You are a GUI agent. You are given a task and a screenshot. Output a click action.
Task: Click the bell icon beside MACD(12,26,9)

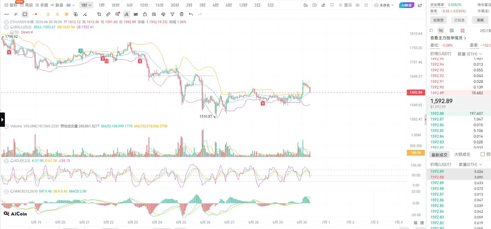(x=12, y=191)
